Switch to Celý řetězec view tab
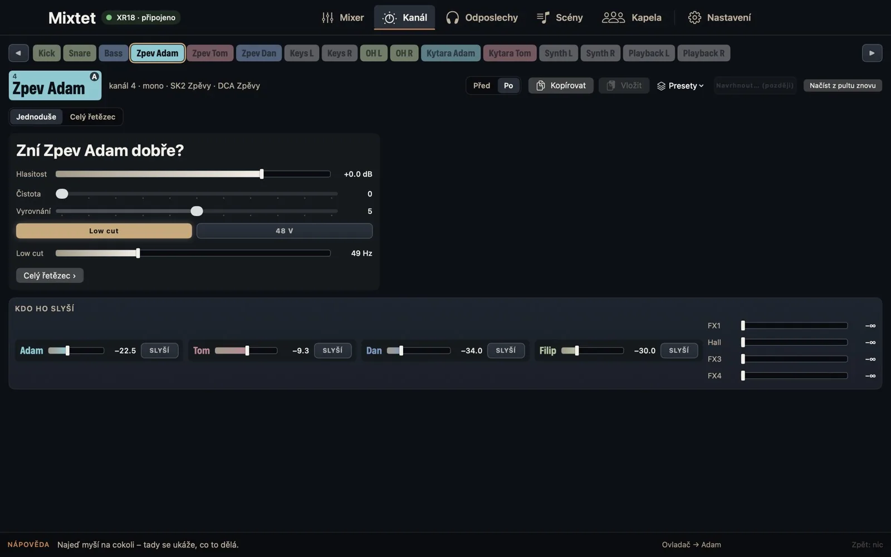Viewport: 891px width, 557px height. 92,117
